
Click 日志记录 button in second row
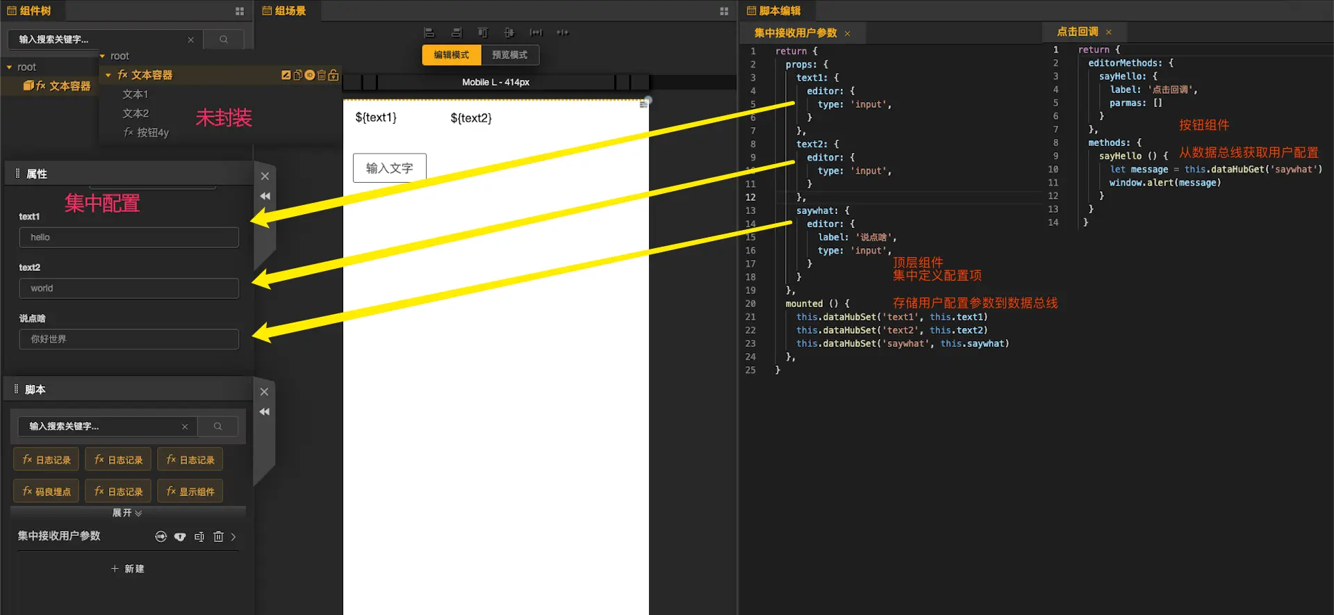(119, 491)
